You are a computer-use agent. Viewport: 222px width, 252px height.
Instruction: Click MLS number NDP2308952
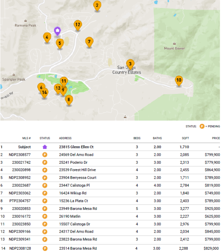[x=20, y=177]
